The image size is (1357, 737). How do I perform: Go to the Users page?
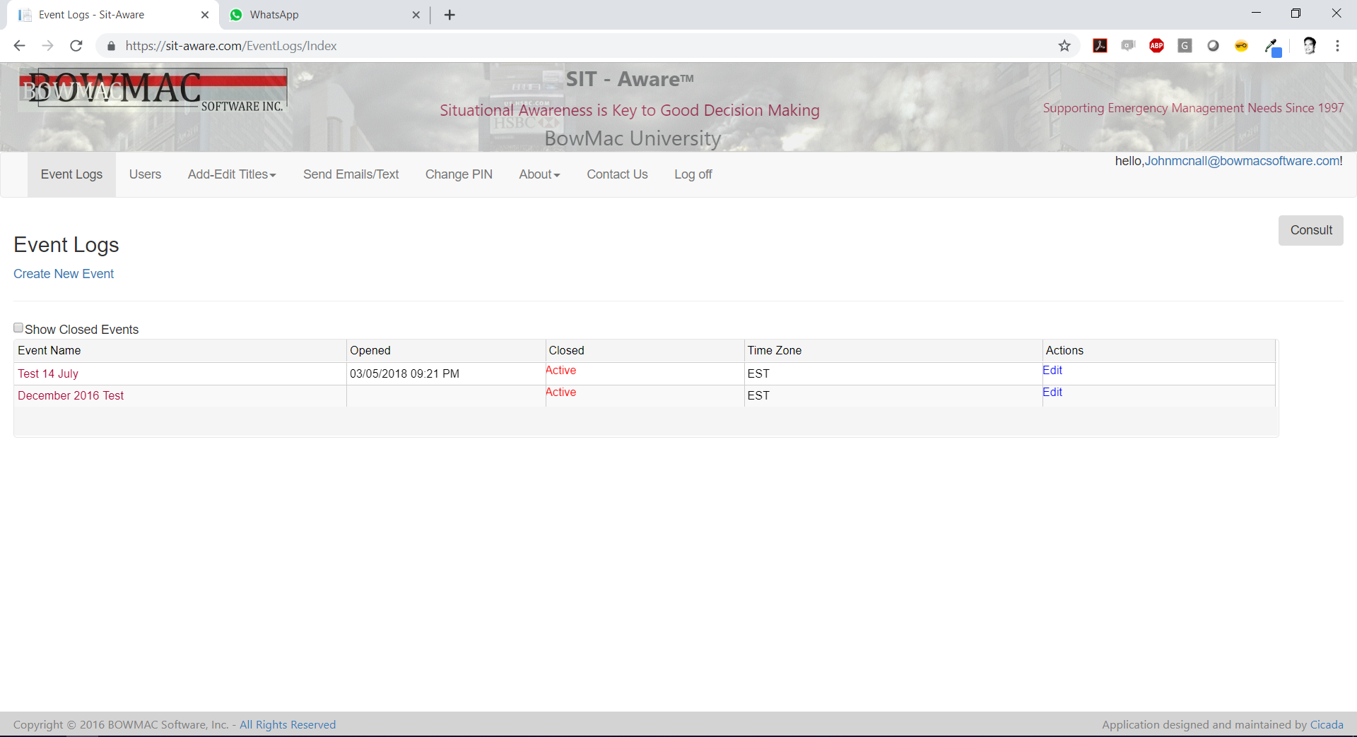coord(145,174)
